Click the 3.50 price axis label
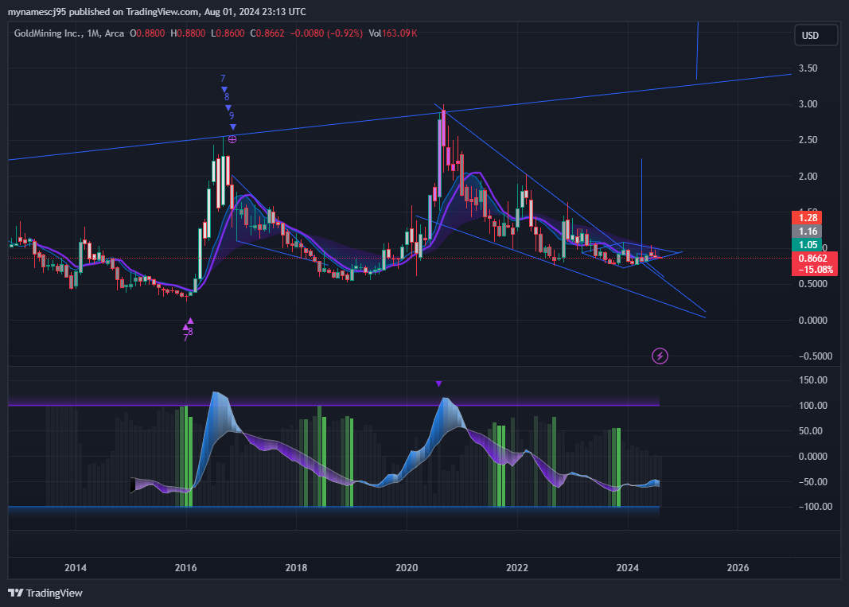Image resolution: width=849 pixels, height=607 pixels. pyautogui.click(x=808, y=68)
